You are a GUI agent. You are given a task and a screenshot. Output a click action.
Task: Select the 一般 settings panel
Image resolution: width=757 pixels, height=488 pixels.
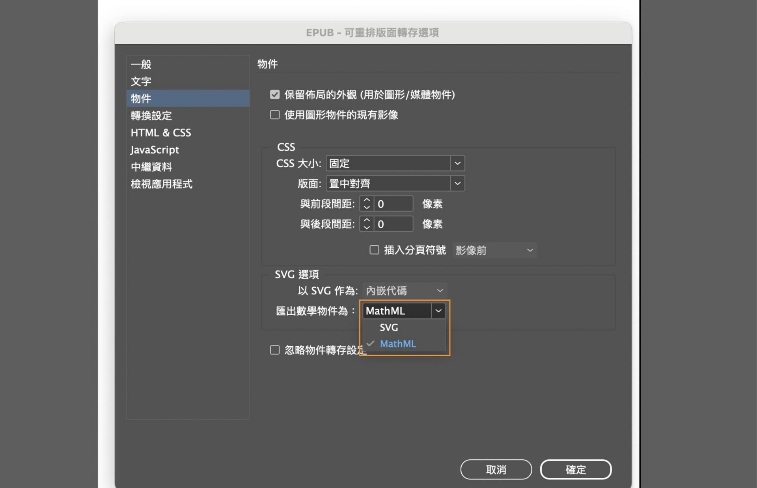[141, 64]
